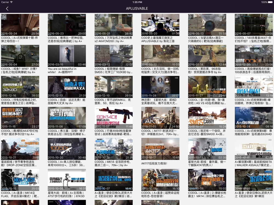Select the SMG5 CARRY thumbnail
Viewport: 274px width, 205px height.
pyautogui.click(x=207, y=118)
